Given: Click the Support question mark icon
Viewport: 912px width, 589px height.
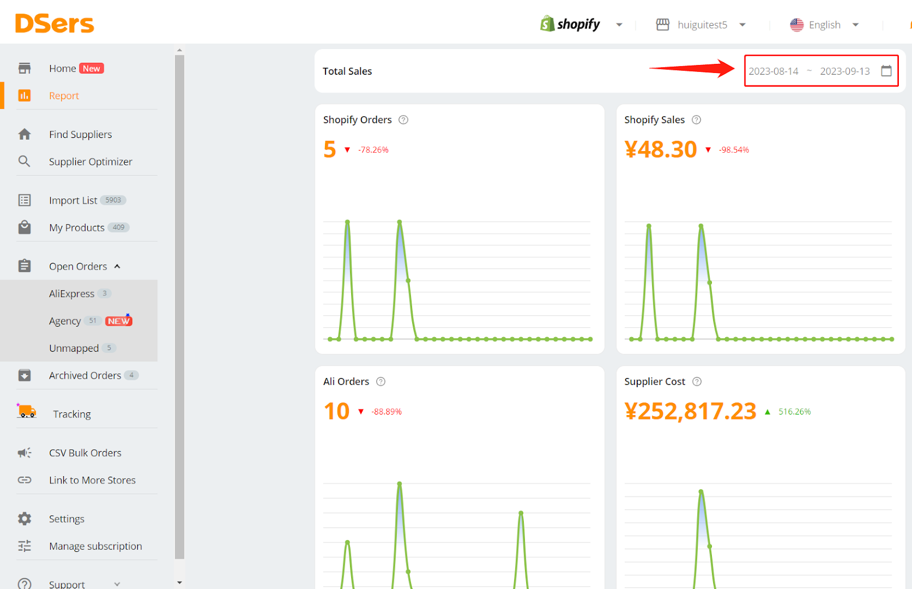Looking at the screenshot, I should (25, 583).
